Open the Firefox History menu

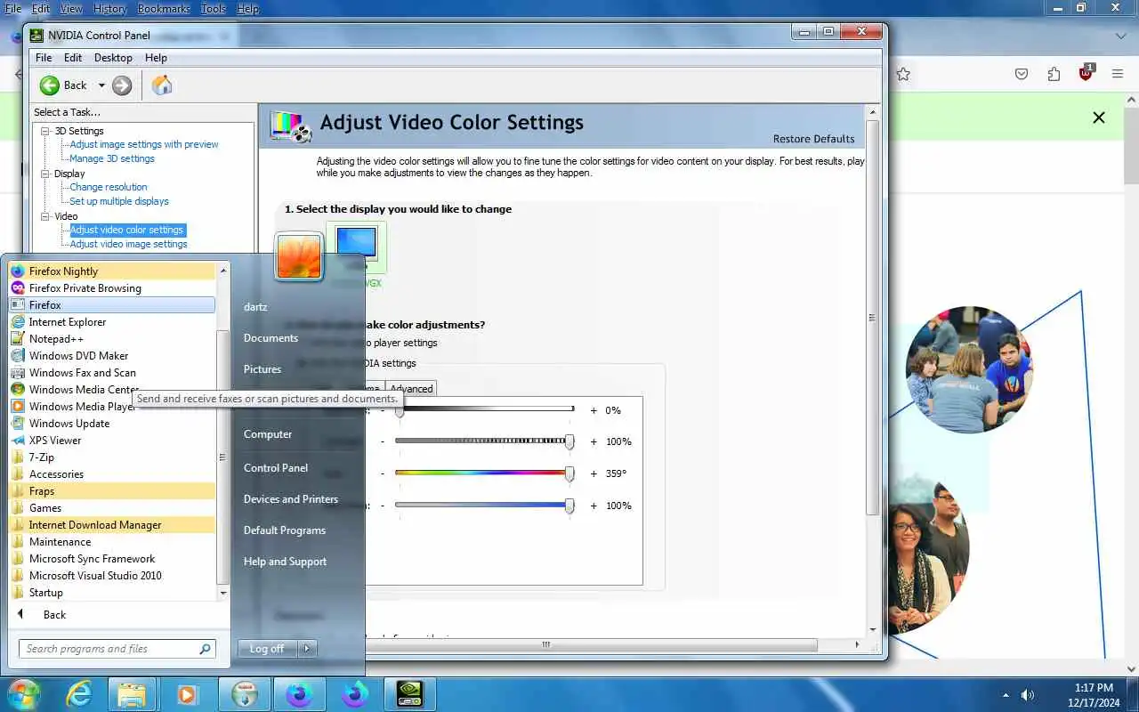click(109, 9)
